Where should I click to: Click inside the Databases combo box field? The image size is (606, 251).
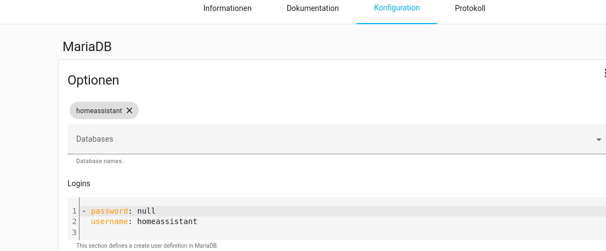coord(329,139)
